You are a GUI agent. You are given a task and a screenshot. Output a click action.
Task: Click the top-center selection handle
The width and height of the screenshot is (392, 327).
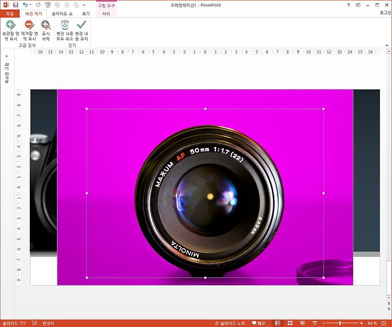pyautogui.click(x=205, y=109)
